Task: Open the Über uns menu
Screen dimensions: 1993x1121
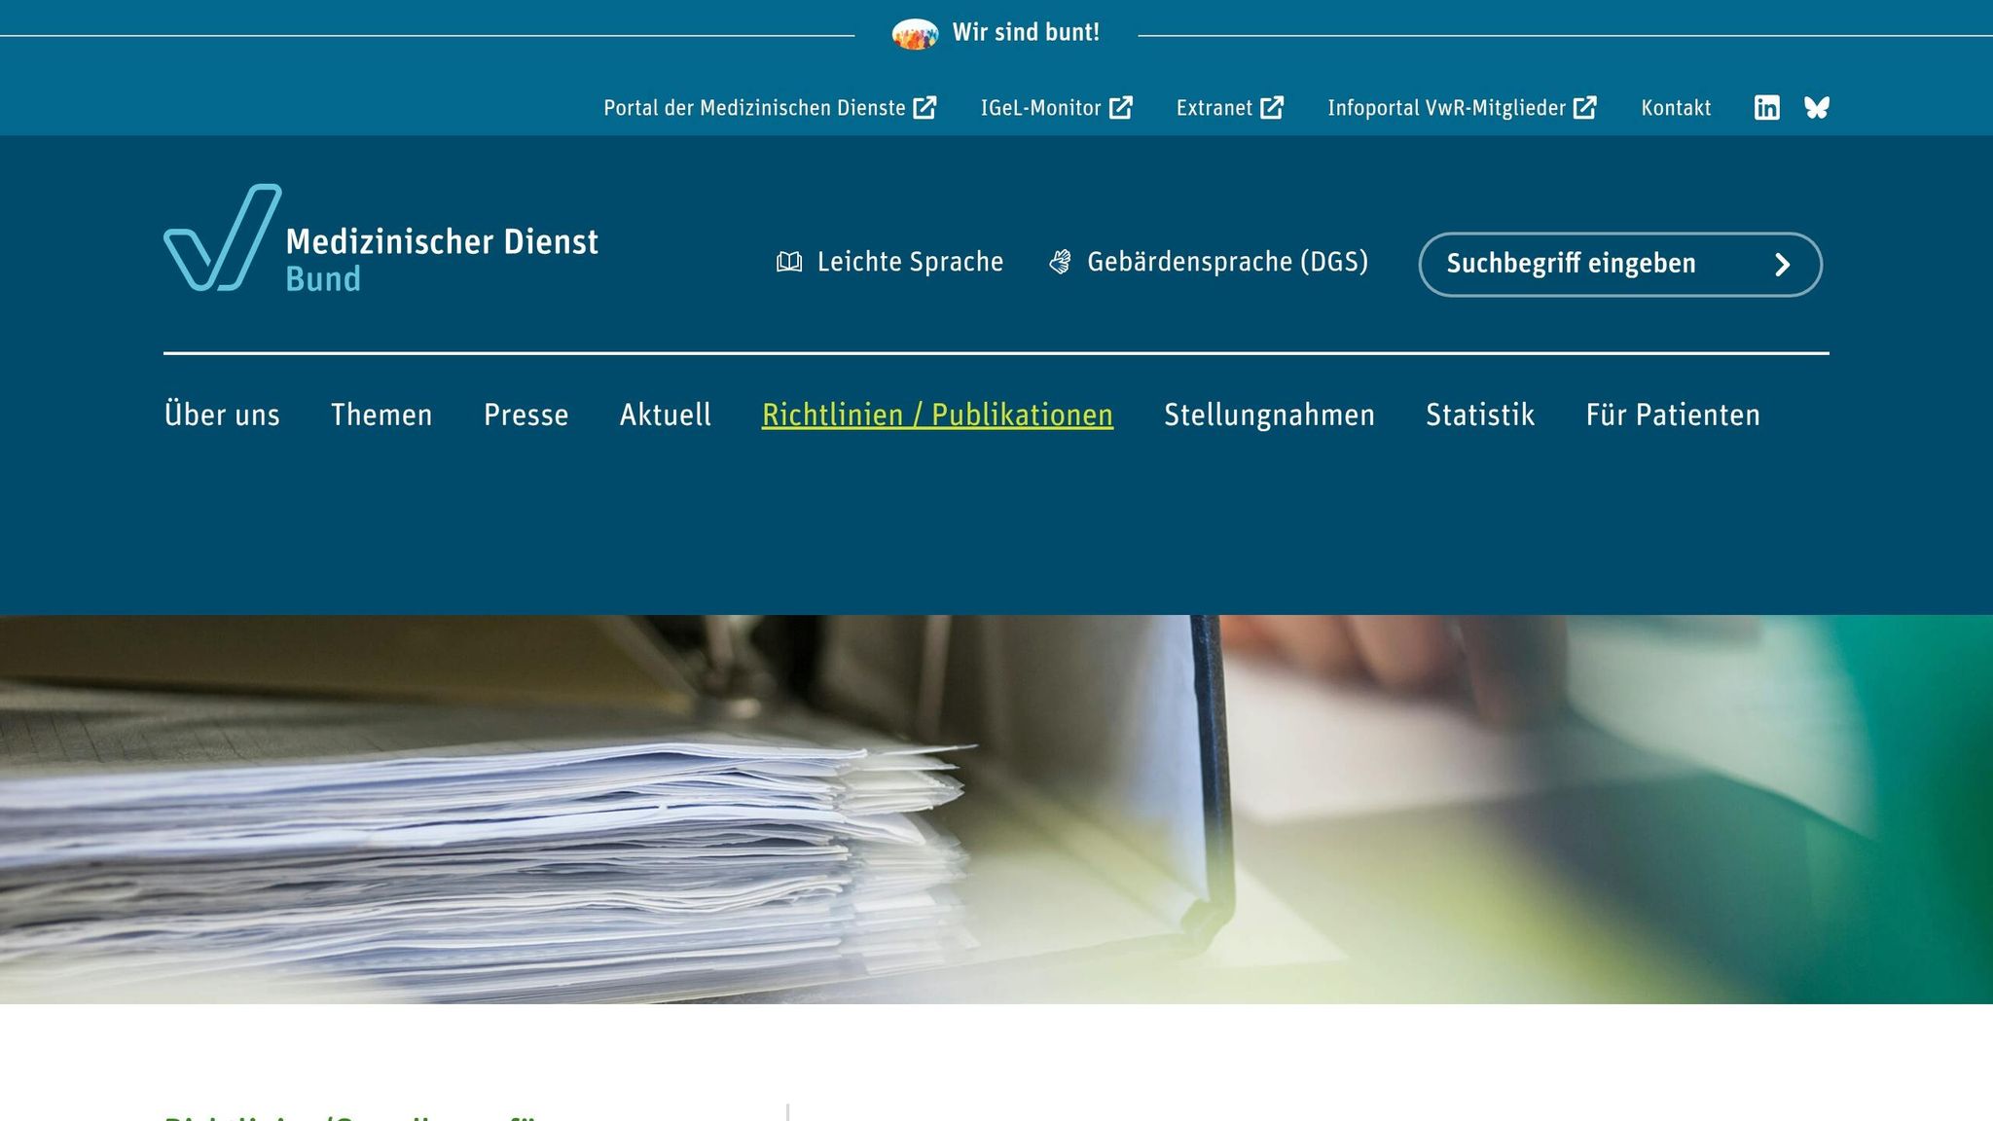Action: 222,415
